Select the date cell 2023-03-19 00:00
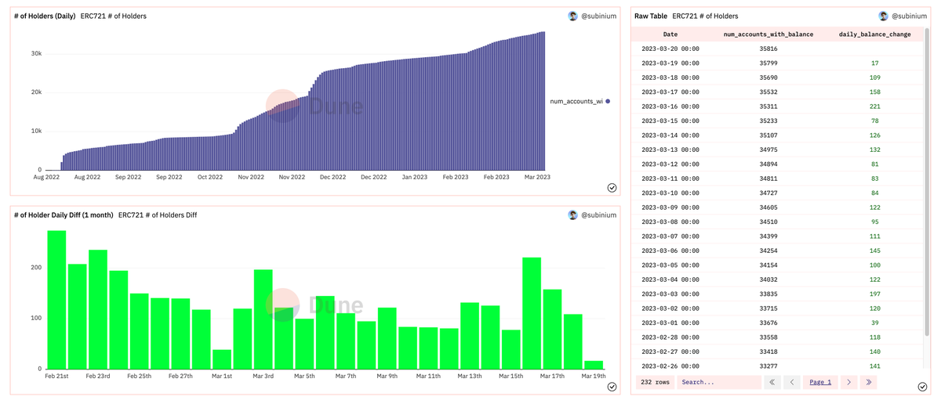 [670, 63]
